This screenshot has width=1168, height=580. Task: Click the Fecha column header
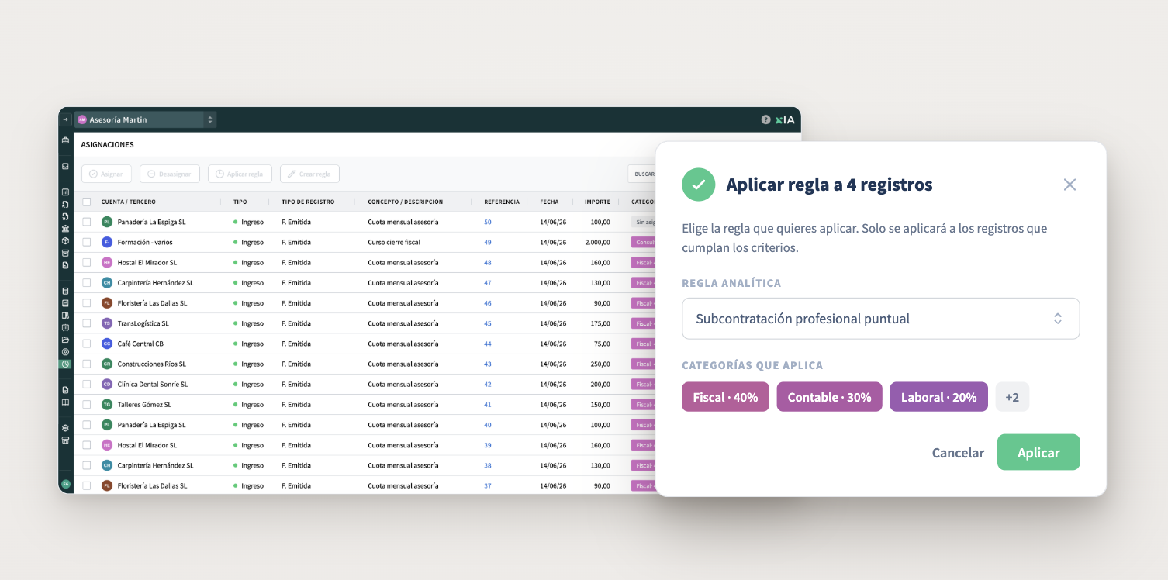(549, 202)
